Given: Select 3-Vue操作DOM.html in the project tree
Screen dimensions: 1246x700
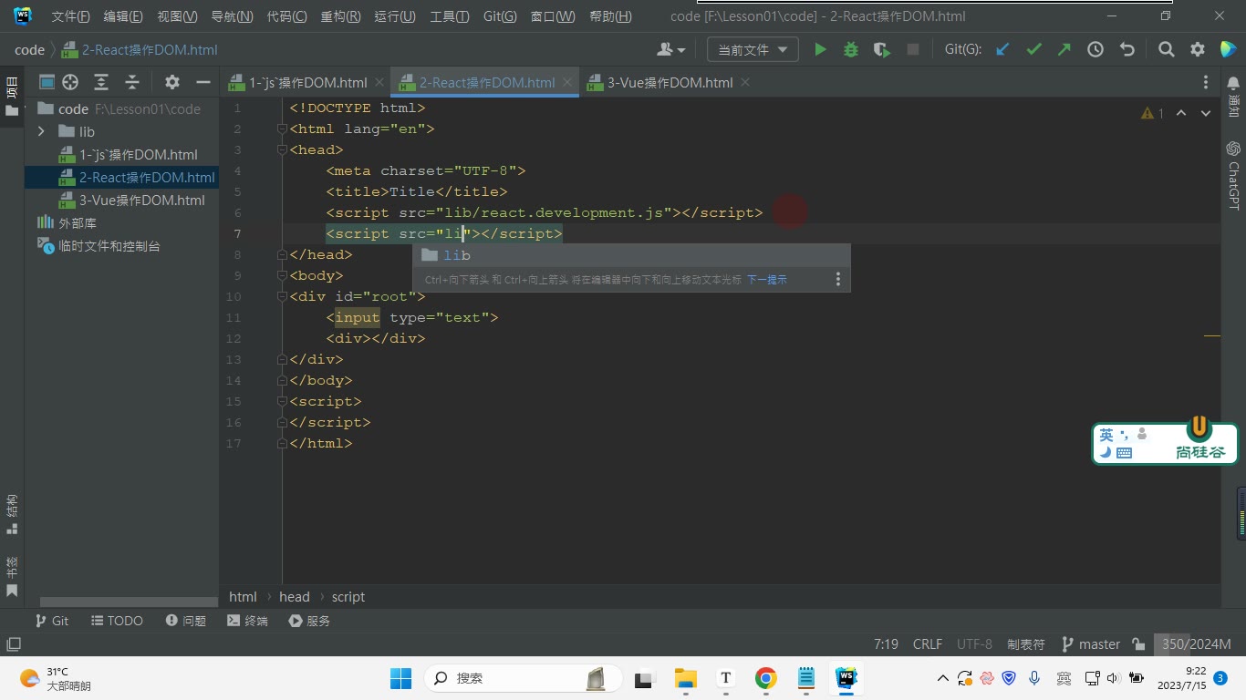Looking at the screenshot, I should pos(141,200).
